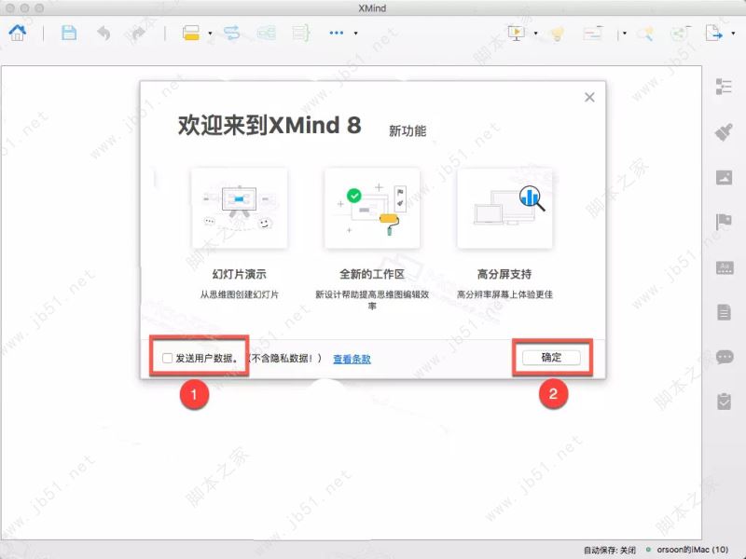Expand the more tools dropdown arrow
The height and width of the screenshot is (559, 746).
(355, 34)
